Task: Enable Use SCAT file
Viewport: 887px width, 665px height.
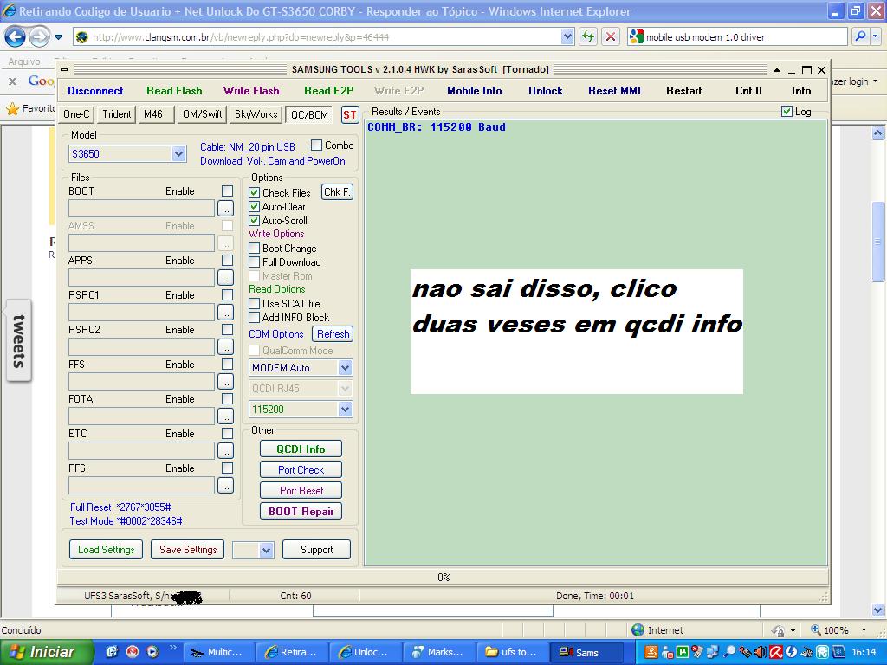Action: click(255, 304)
